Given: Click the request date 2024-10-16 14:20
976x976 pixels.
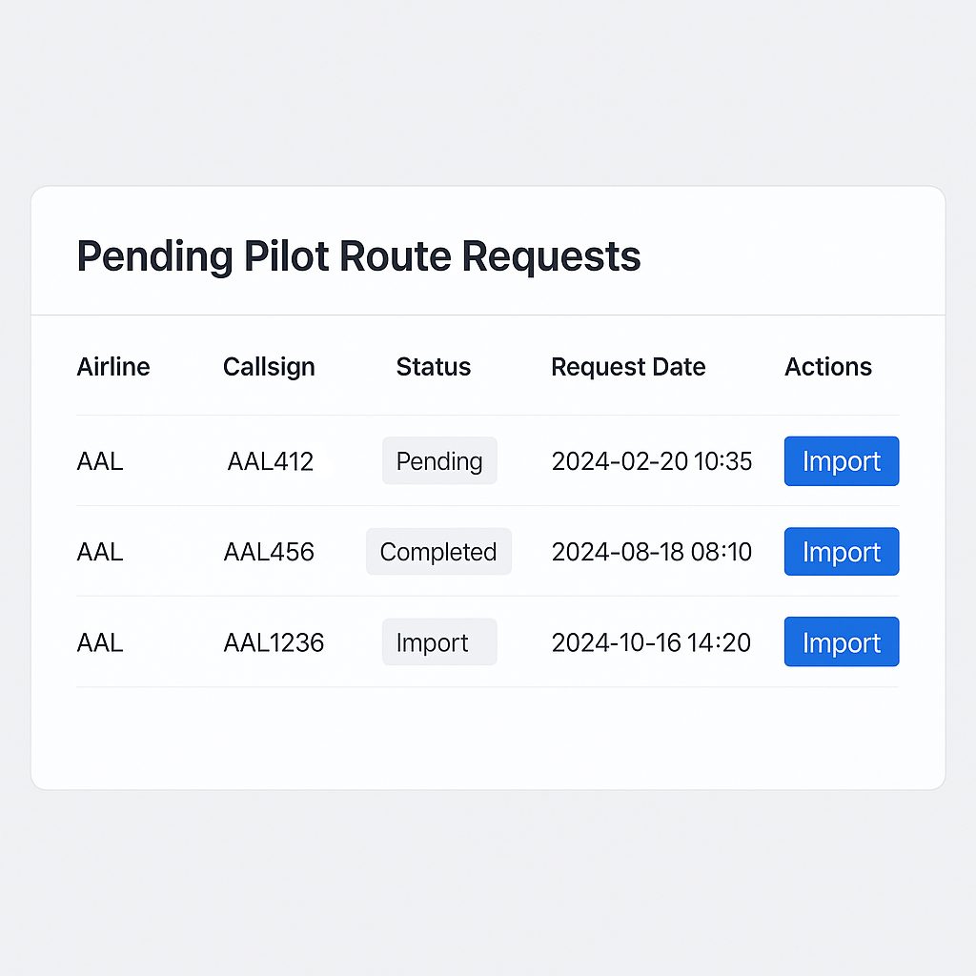Looking at the screenshot, I should (651, 643).
